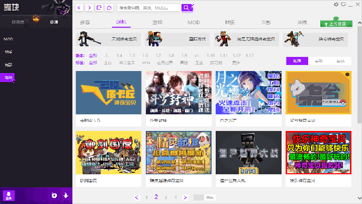Image resolution: width=362 pixels, height=204 pixels.
Task: Open the 快乐神奇宝贝 server card
Action: (x=318, y=159)
